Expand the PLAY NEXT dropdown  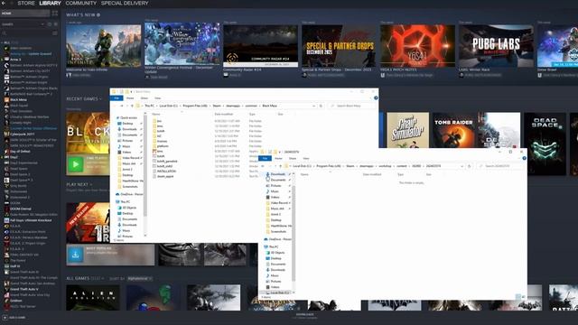[x=79, y=184]
